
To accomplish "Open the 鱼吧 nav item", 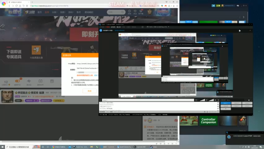I will [79, 12].
